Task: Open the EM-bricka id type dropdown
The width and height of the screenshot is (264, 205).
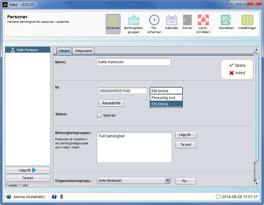Action: [166, 91]
